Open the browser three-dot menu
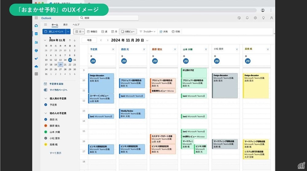Viewport: 307px width, 171px height. [x=271, y=10]
